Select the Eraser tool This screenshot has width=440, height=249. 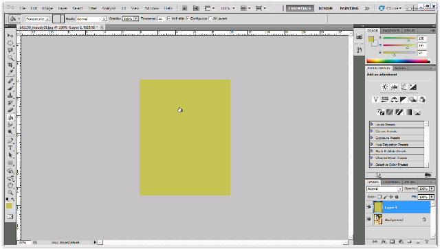click(10, 110)
